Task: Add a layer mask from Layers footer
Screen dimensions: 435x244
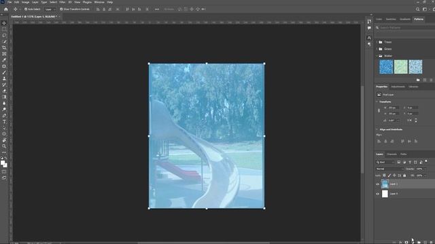Action: (406, 243)
